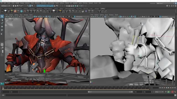
Task: Pick the Paint Selection tool
Action: pyautogui.click(x=2, y=23)
